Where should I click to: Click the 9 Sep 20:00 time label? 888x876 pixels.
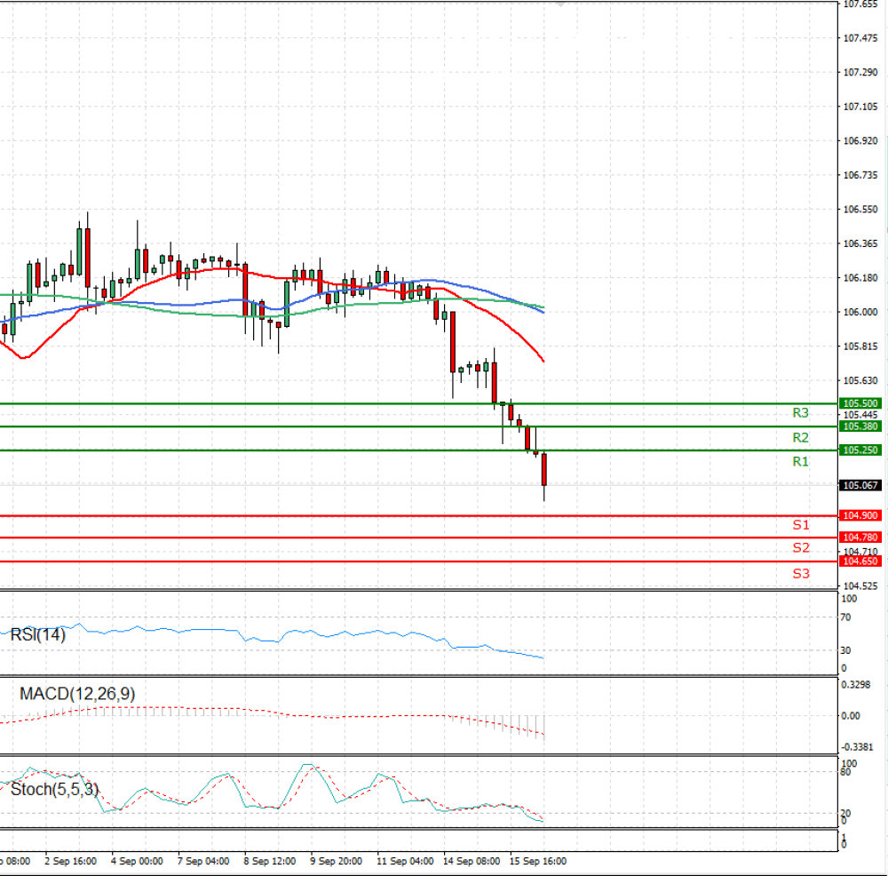click(x=336, y=861)
